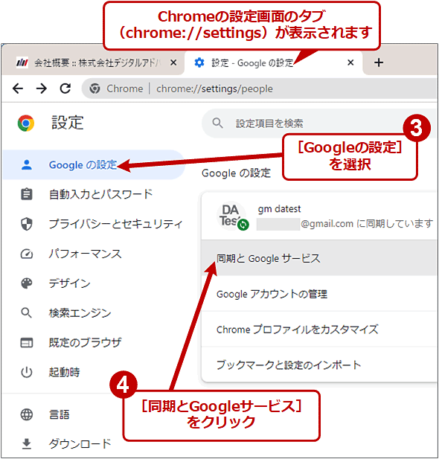
Task: Click the Chrome logo beside 設定 heading
Action: coord(26,123)
